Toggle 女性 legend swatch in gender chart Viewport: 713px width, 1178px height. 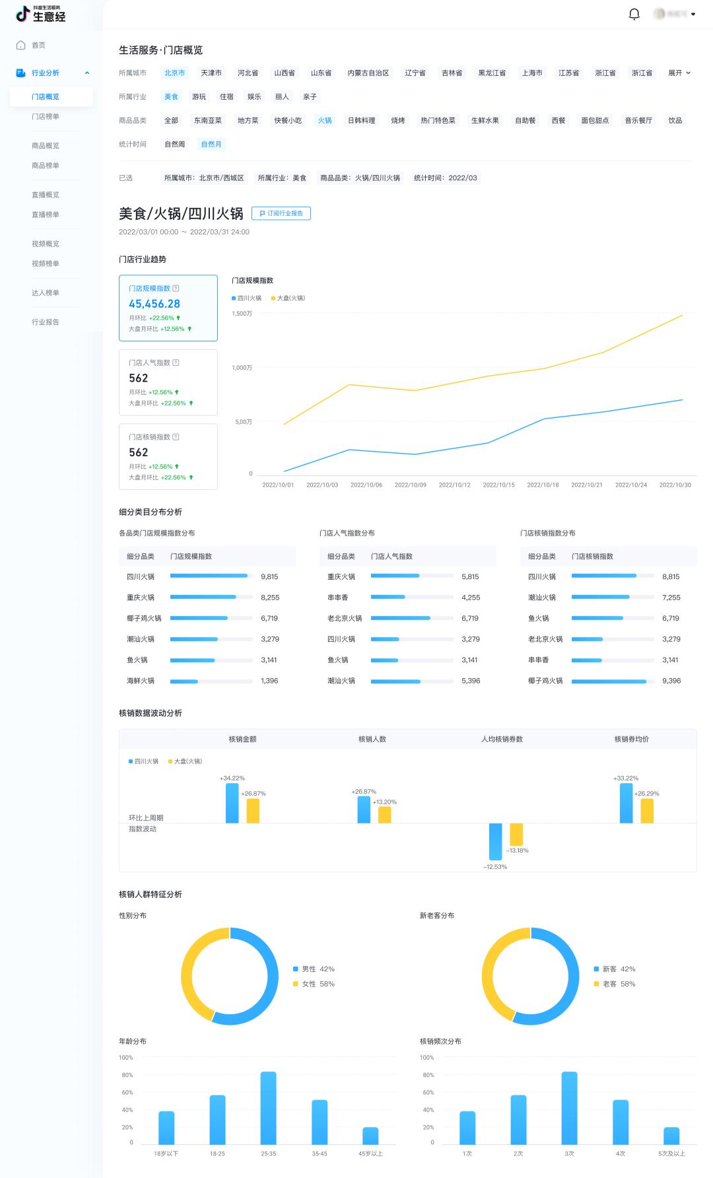coord(296,984)
